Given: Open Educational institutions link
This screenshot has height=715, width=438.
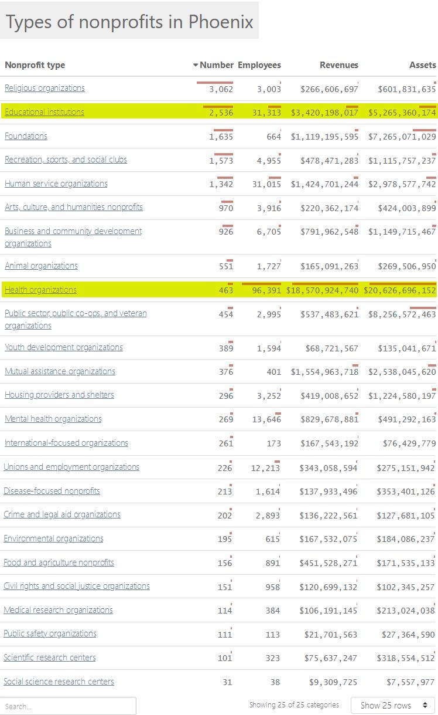Looking at the screenshot, I should (45, 112).
